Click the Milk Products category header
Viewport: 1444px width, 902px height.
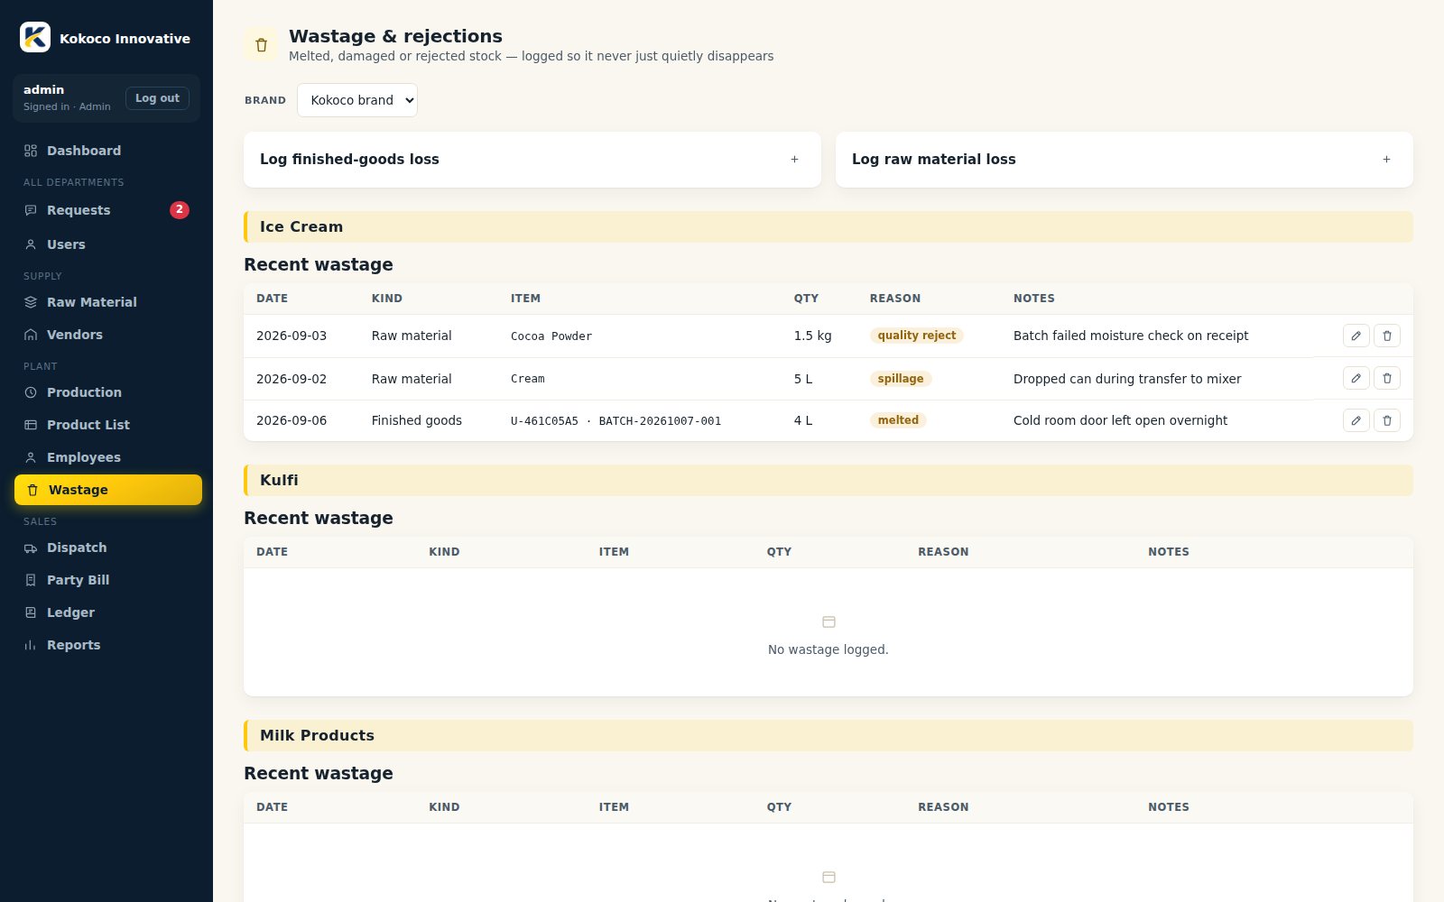(x=828, y=736)
